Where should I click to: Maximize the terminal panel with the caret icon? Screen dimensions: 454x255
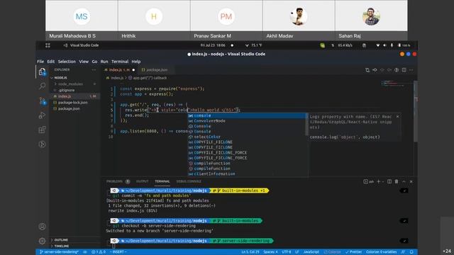(404, 181)
